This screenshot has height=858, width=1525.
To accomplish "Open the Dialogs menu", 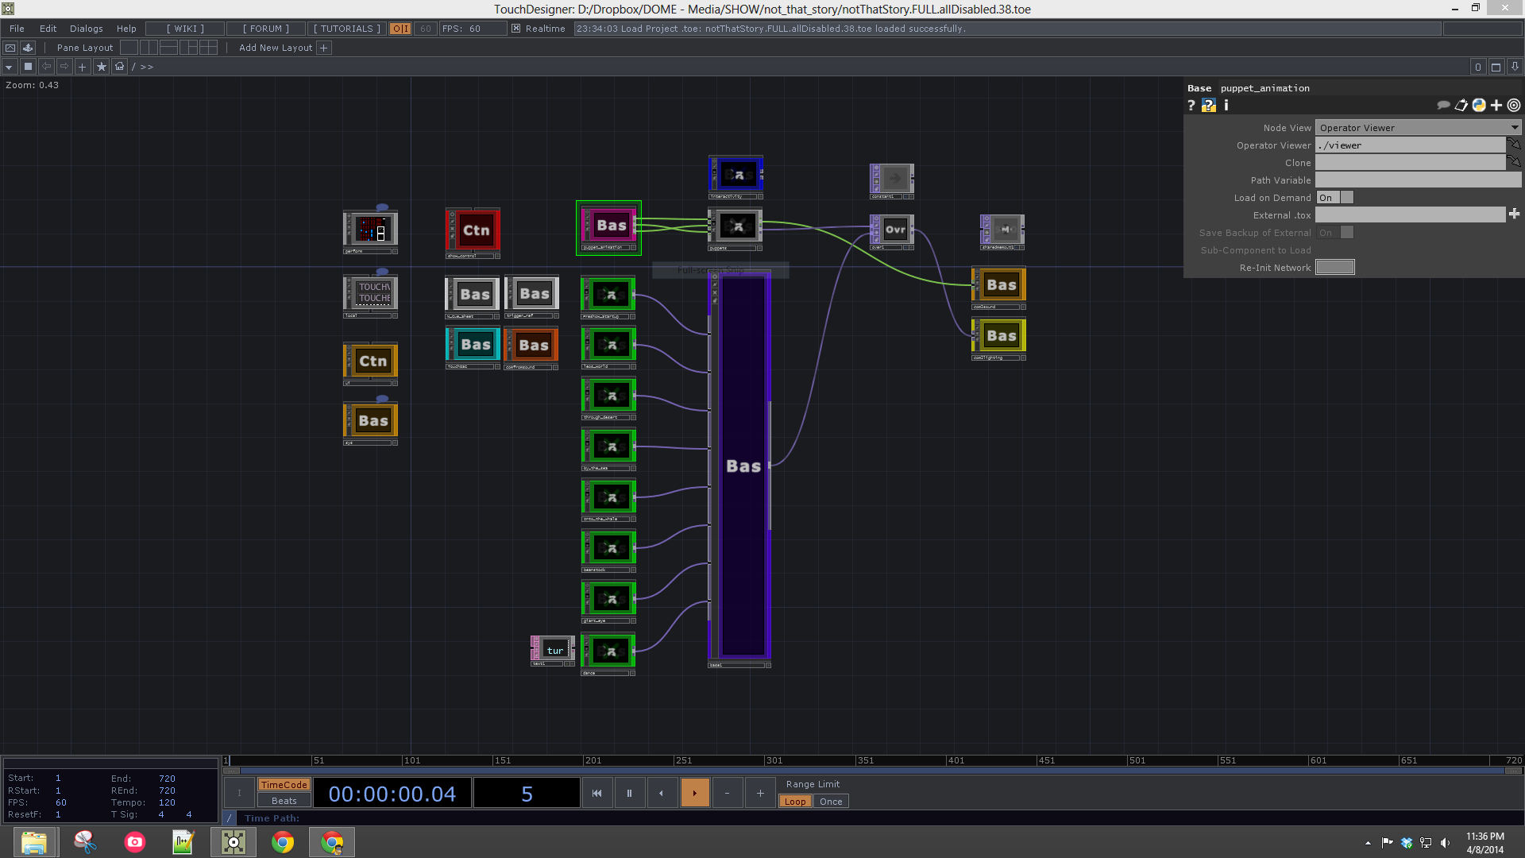I will pyautogui.click(x=86, y=29).
